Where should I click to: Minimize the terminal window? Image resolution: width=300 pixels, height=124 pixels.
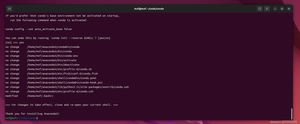tap(275, 9)
